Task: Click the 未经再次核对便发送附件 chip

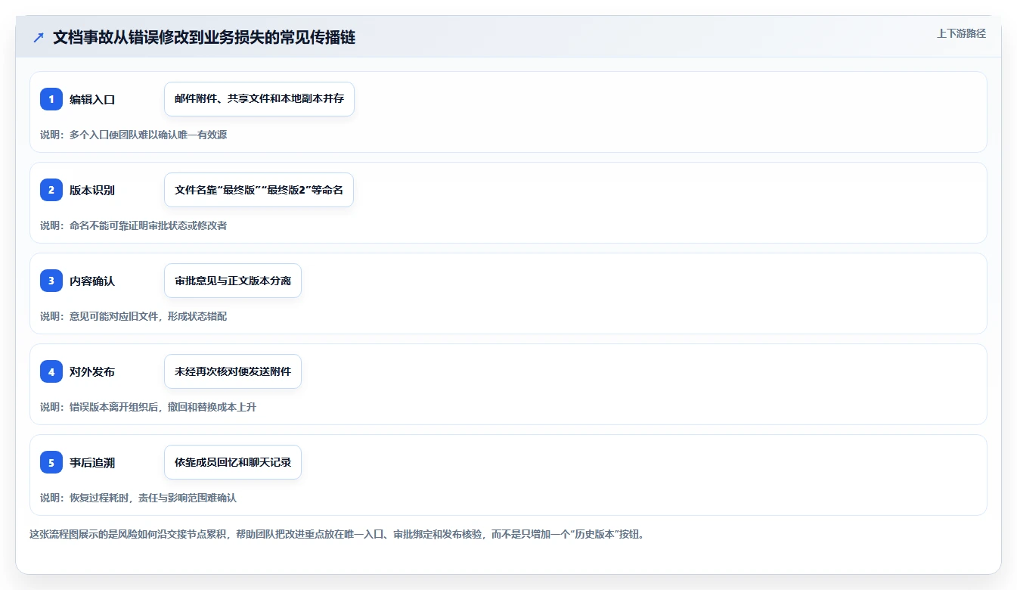Action: [x=233, y=371]
